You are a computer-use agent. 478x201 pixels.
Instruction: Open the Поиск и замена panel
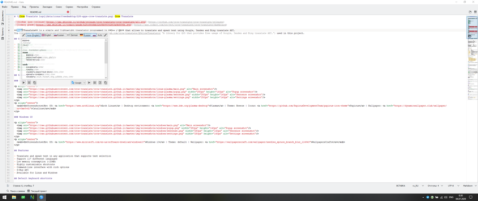point(15,191)
